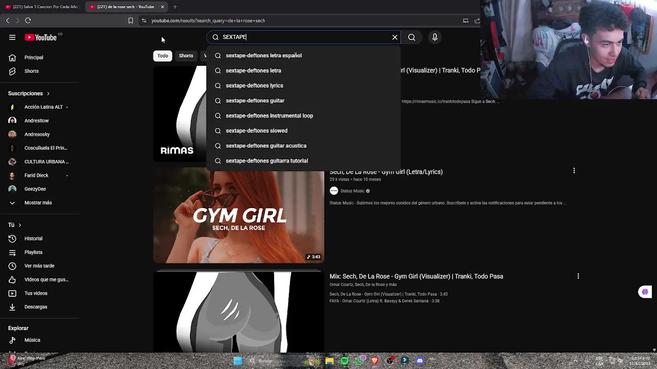Select the Shorts filter chip
Viewport: 657px width, 369px height.
coord(186,55)
